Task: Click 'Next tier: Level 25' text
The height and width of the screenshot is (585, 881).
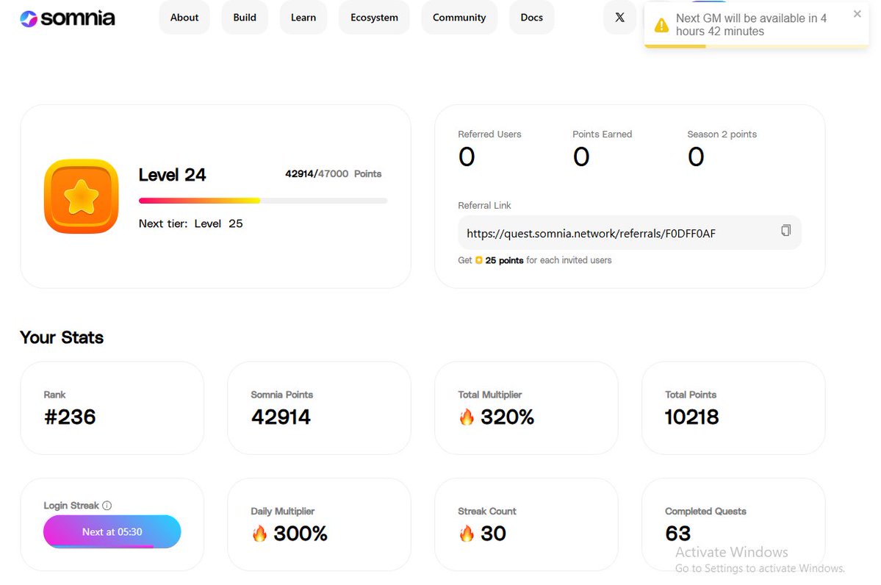Action: [x=190, y=223]
